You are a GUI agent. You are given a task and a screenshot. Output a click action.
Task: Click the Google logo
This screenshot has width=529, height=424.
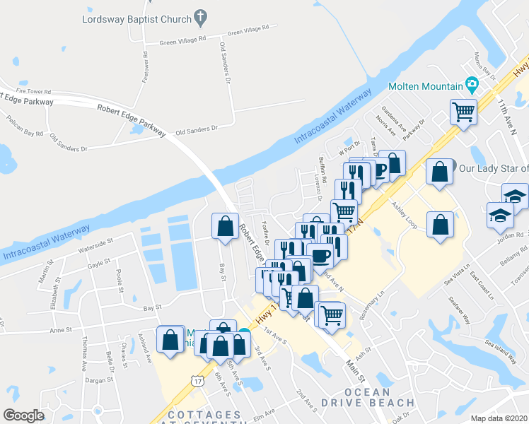23,416
